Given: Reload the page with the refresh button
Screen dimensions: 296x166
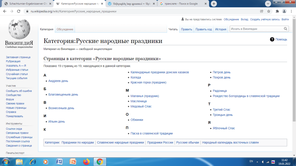Looking at the screenshot, I should point(19,12).
